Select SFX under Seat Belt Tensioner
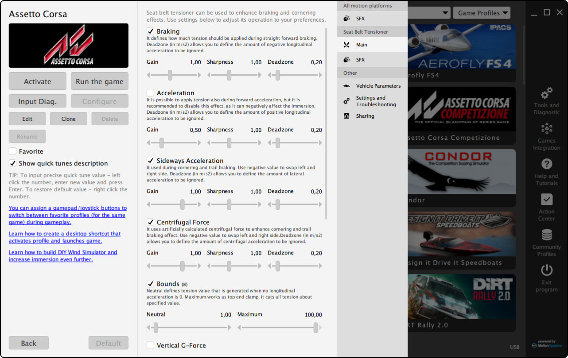The height and width of the screenshot is (358, 568). click(x=372, y=60)
